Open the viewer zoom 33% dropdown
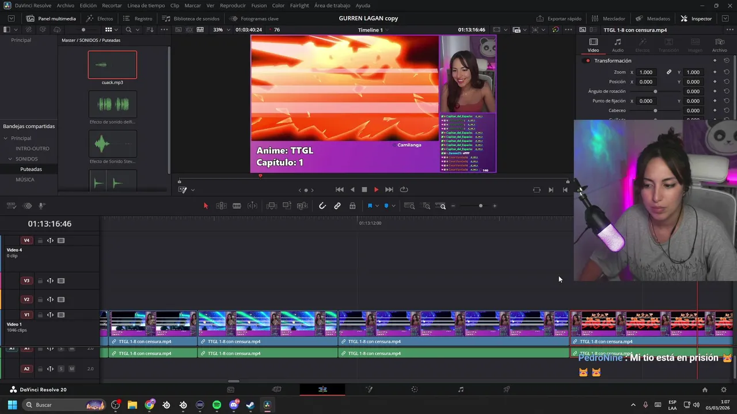 click(x=222, y=30)
